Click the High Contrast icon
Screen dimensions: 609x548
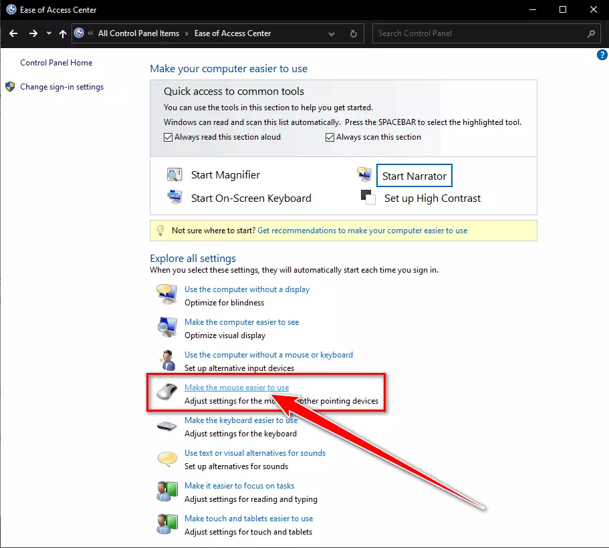pyautogui.click(x=368, y=197)
